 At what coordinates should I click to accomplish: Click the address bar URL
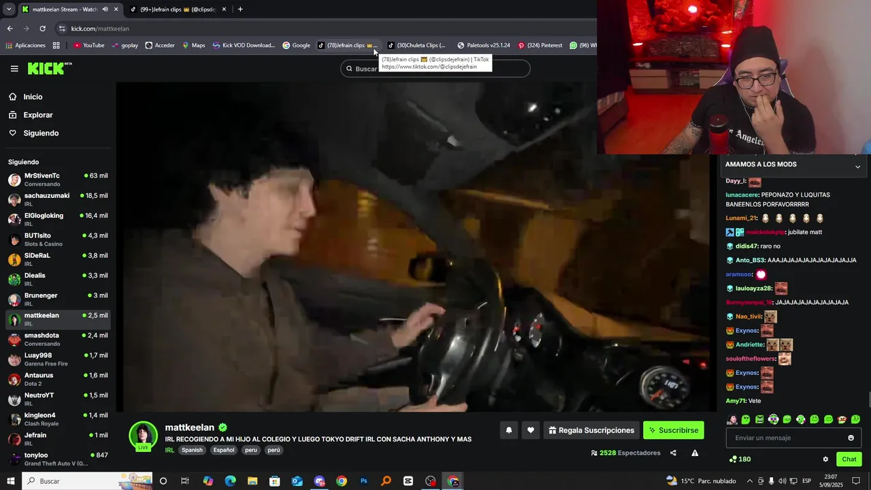(x=100, y=29)
